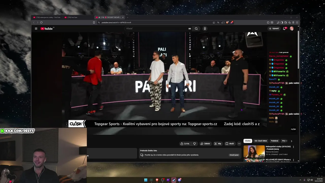Open the on-screen keyboard icon in search box
The height and width of the screenshot is (183, 325).
[x=189, y=28]
